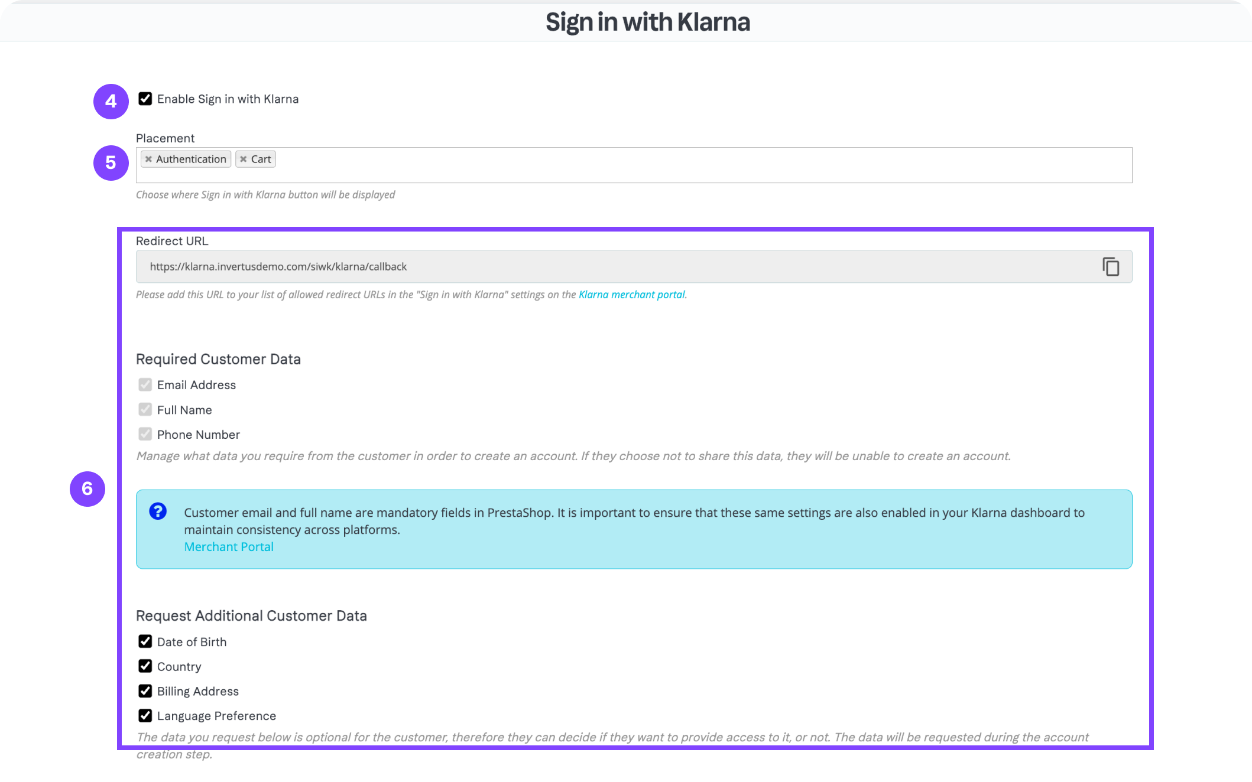The width and height of the screenshot is (1252, 782).
Task: Toggle Enable Sign in with Klarna checkbox
Action: [145, 99]
